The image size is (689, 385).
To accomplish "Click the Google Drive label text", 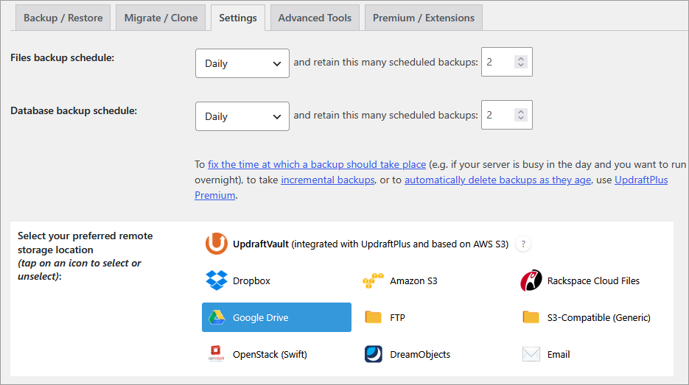I will (261, 318).
